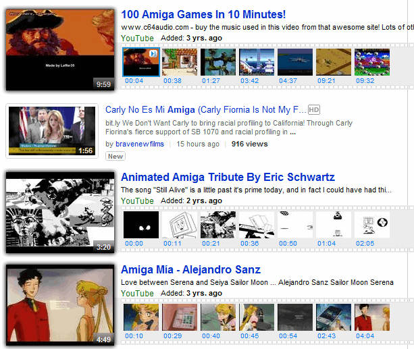
Task: Click the 'Still Alive' song description text
Action: pyautogui.click(x=256, y=190)
